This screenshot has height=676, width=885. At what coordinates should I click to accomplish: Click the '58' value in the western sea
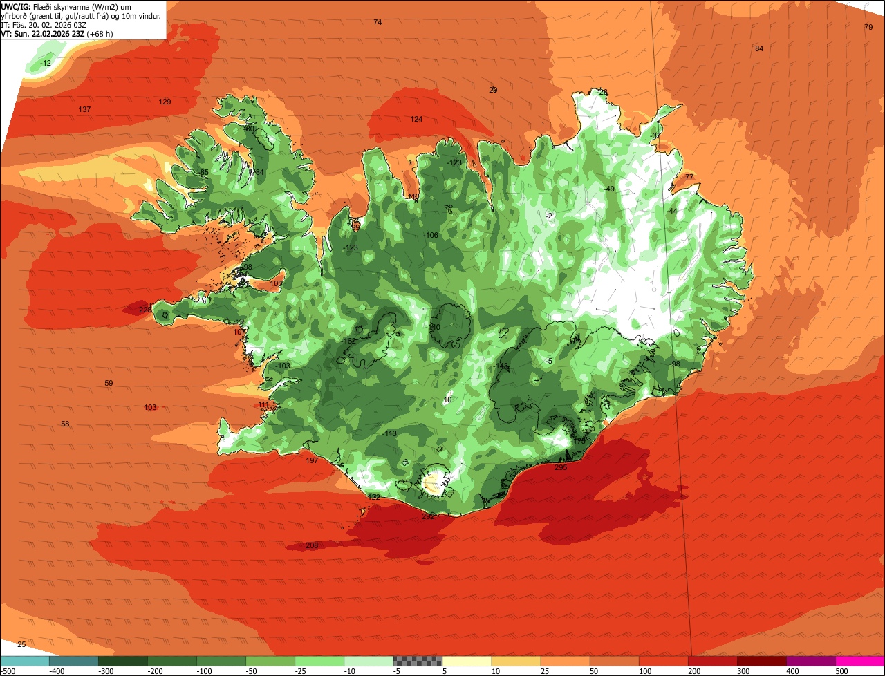65,424
